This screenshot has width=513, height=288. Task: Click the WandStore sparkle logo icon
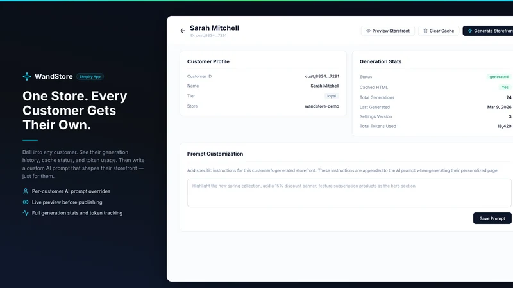click(27, 76)
